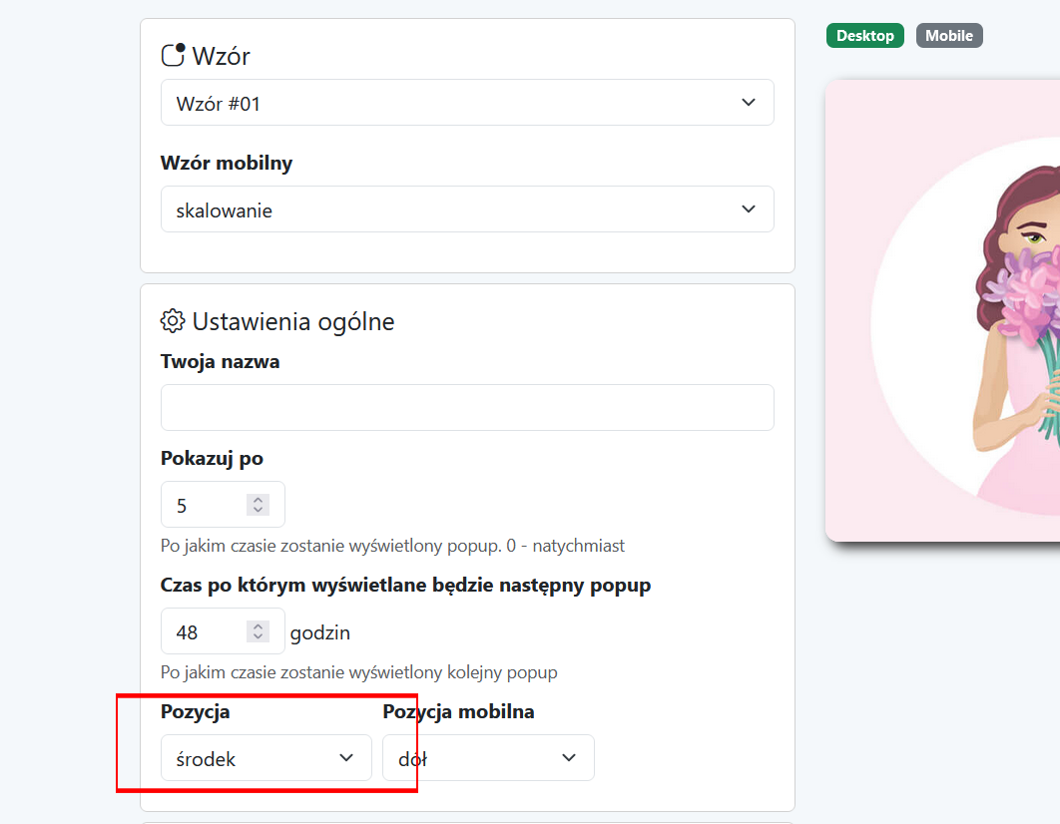Click the 48 godzin number field

coord(223,631)
